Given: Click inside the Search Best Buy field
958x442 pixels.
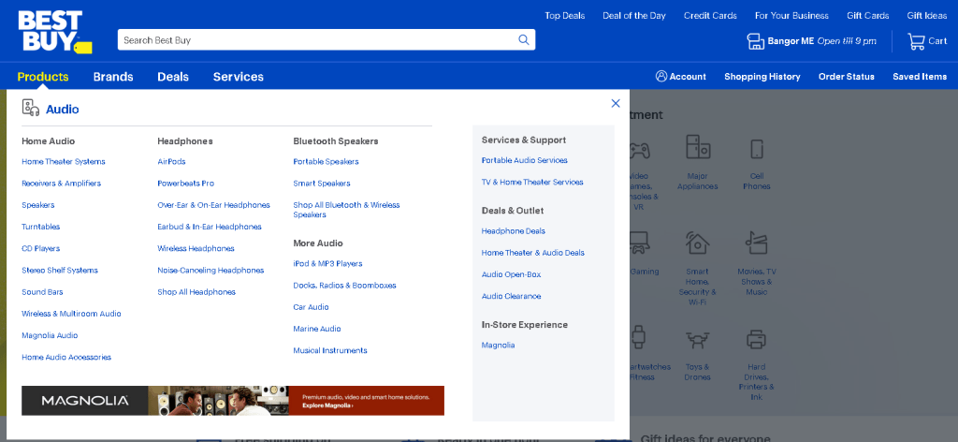Looking at the screenshot, I should click(318, 40).
